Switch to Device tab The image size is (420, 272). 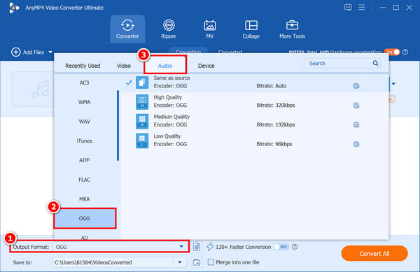[206, 66]
